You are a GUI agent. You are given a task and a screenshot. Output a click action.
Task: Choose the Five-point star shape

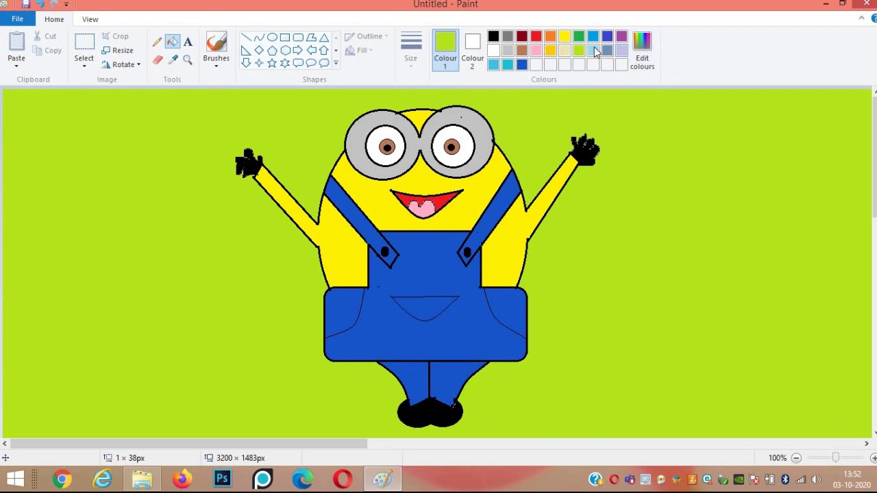(272, 63)
